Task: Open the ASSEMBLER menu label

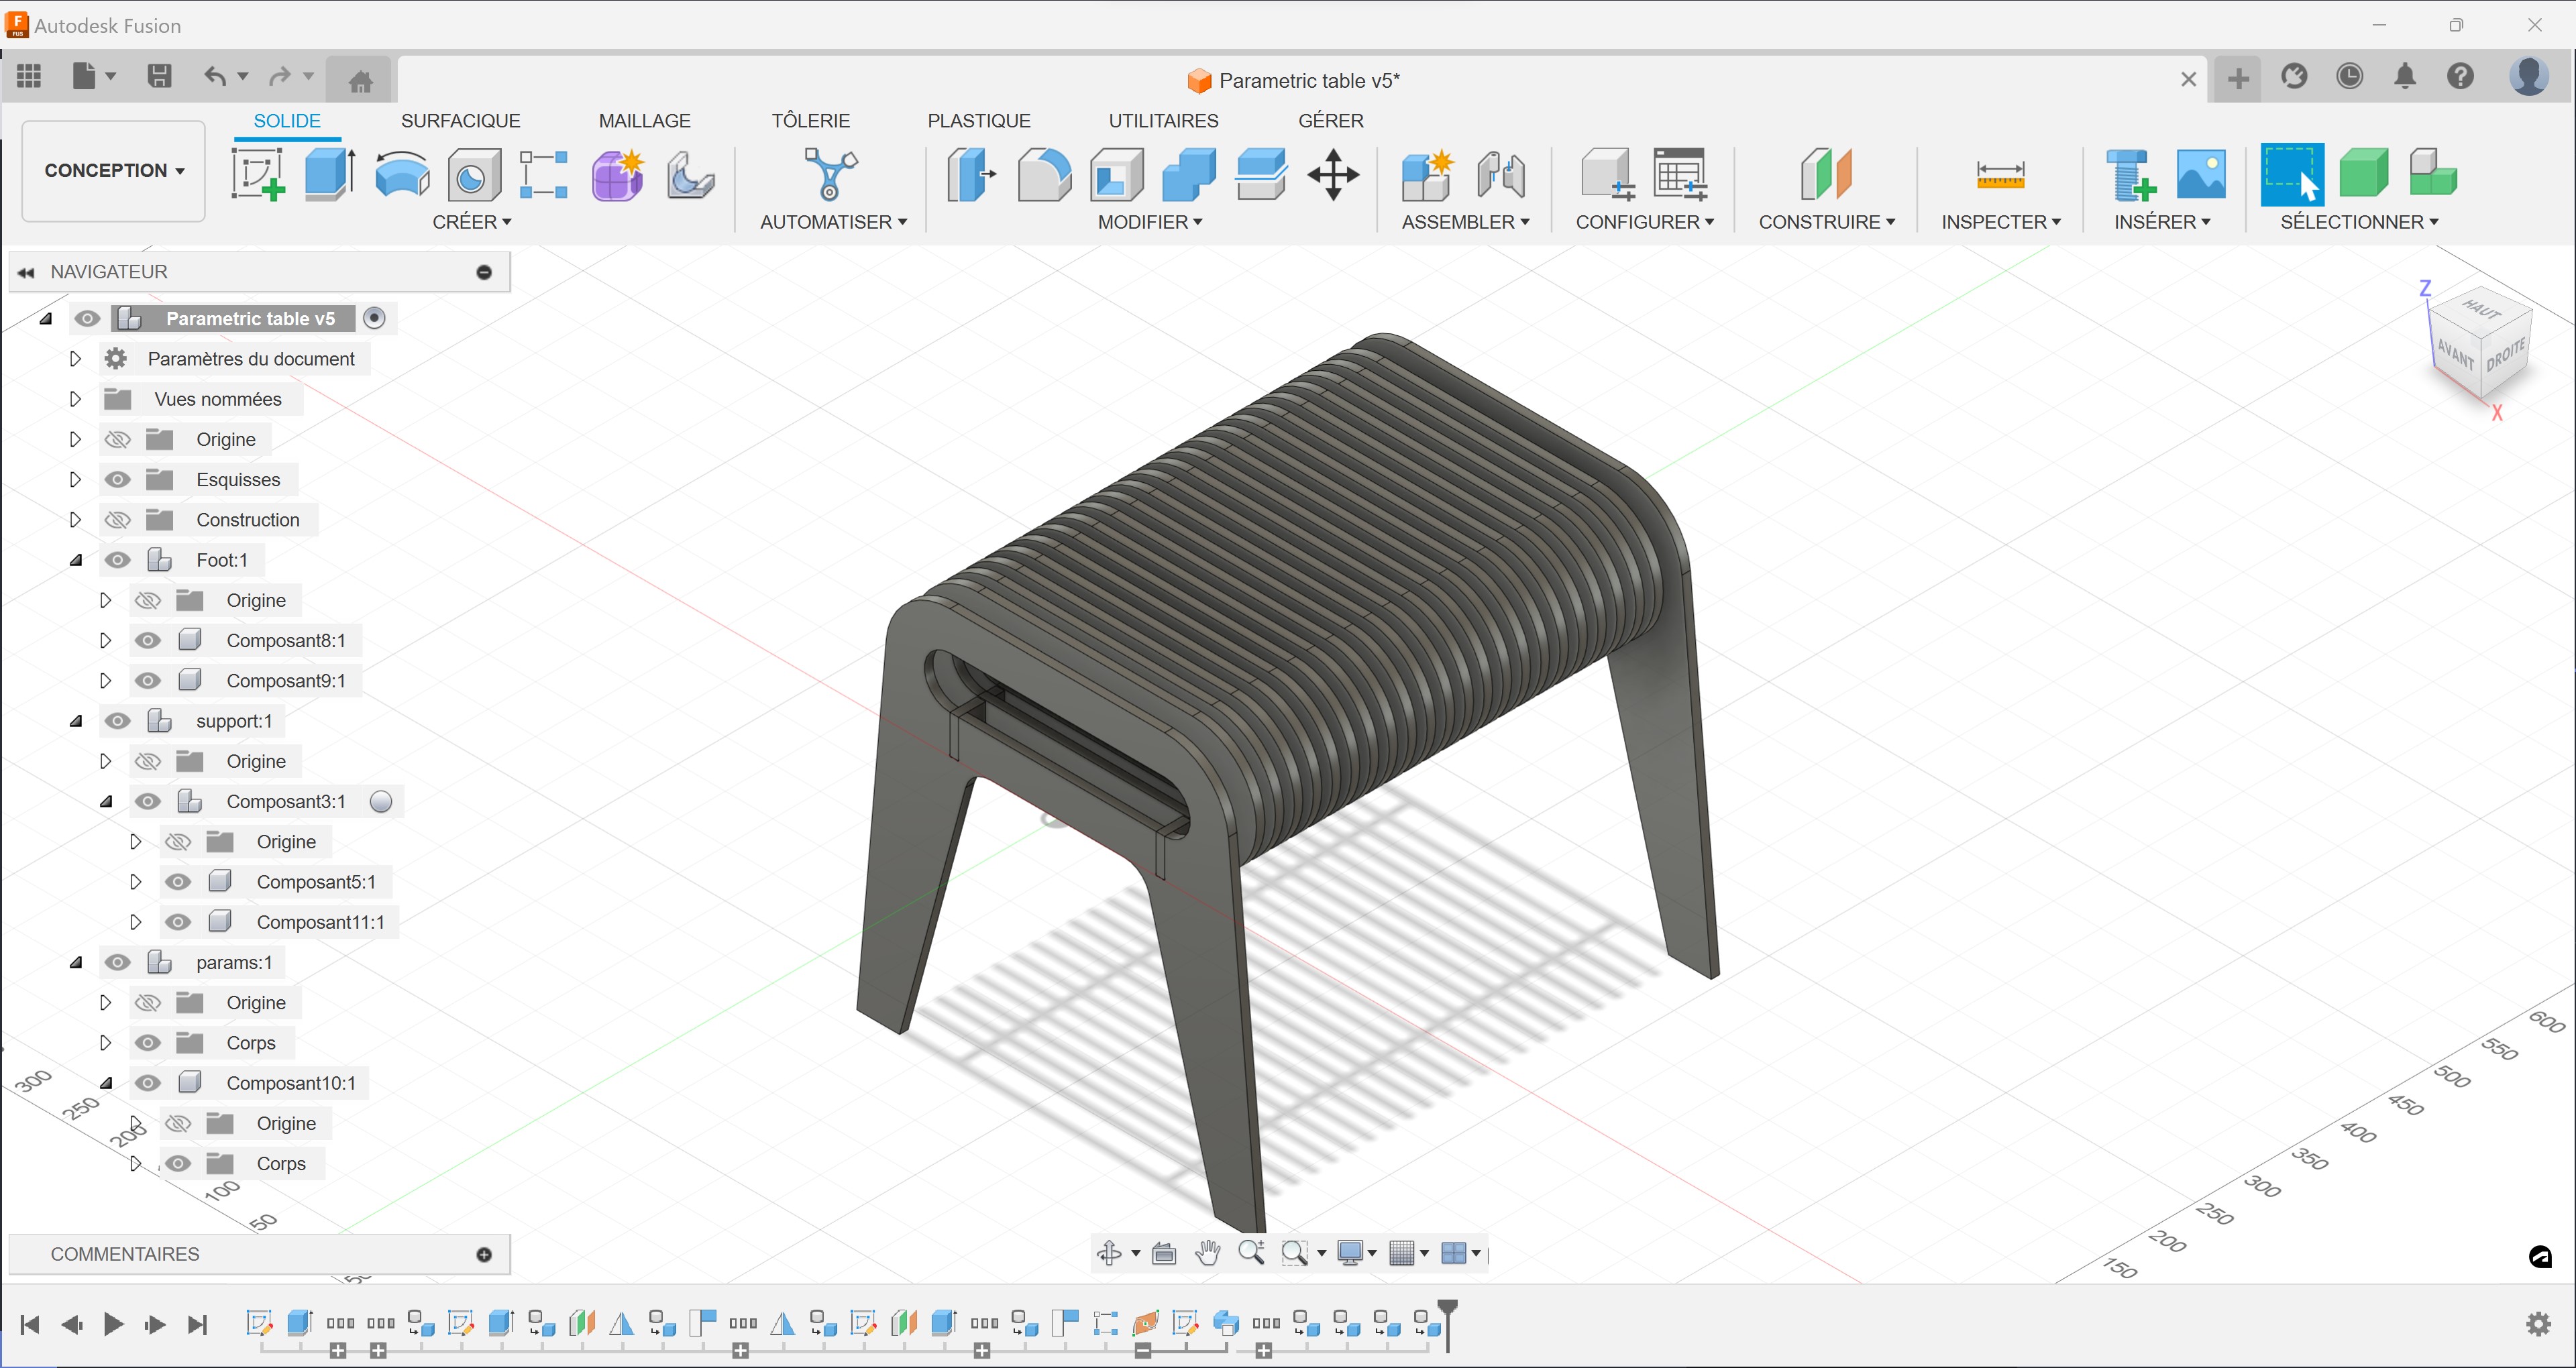Action: (1465, 222)
